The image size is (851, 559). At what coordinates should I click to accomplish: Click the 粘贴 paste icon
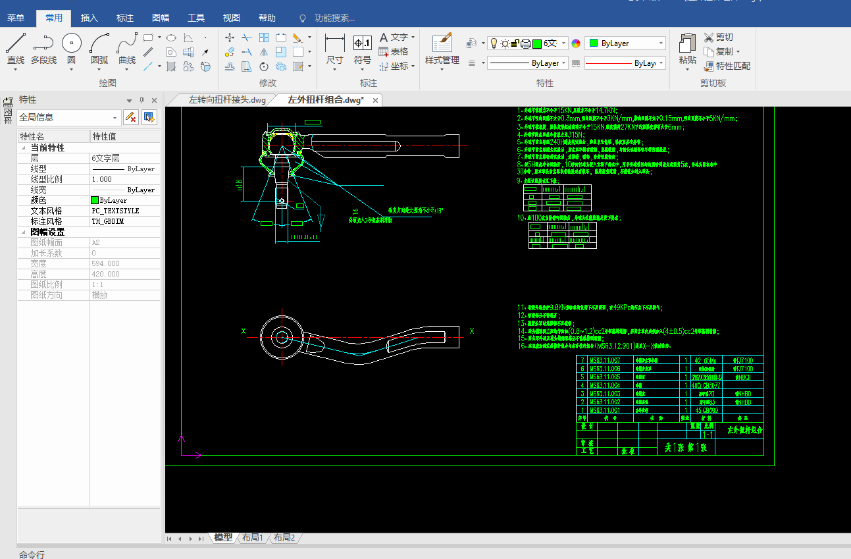tap(687, 45)
